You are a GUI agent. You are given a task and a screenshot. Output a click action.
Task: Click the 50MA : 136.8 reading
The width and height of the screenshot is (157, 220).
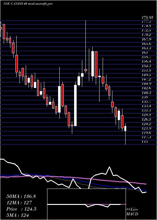[x=21, y=196]
